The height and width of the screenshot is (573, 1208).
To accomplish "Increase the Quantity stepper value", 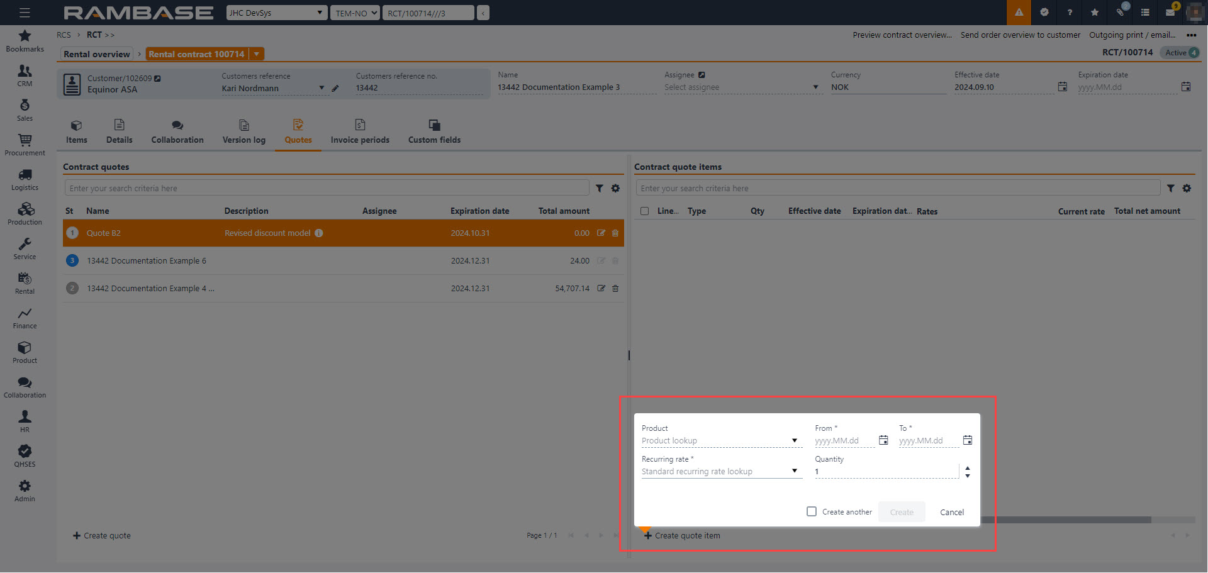I will [968, 468].
